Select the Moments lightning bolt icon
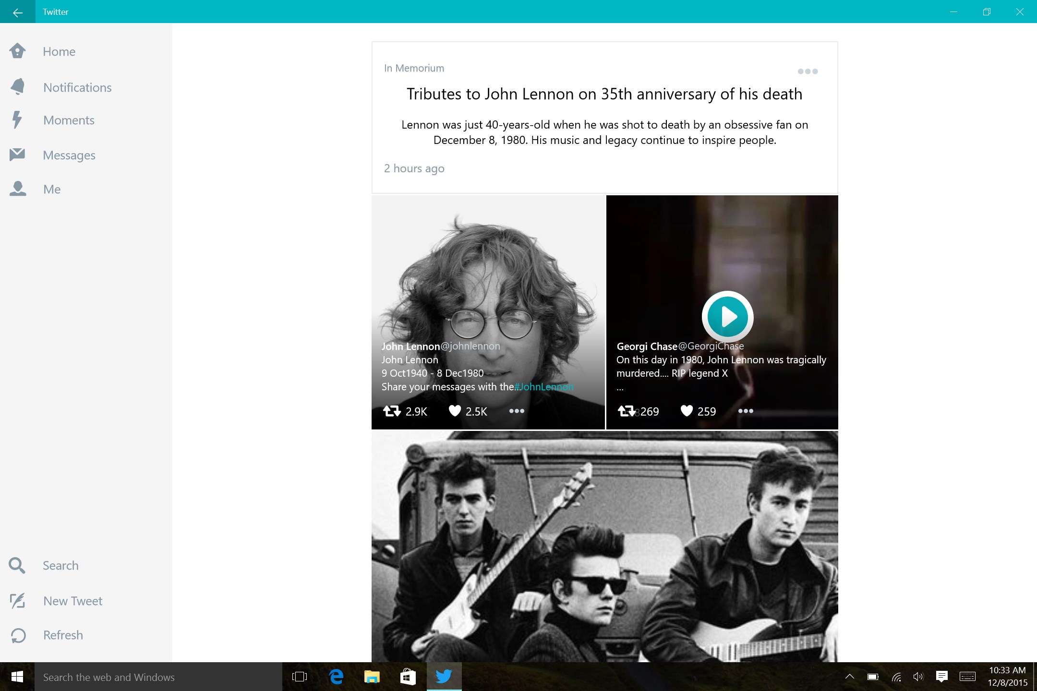 [17, 120]
